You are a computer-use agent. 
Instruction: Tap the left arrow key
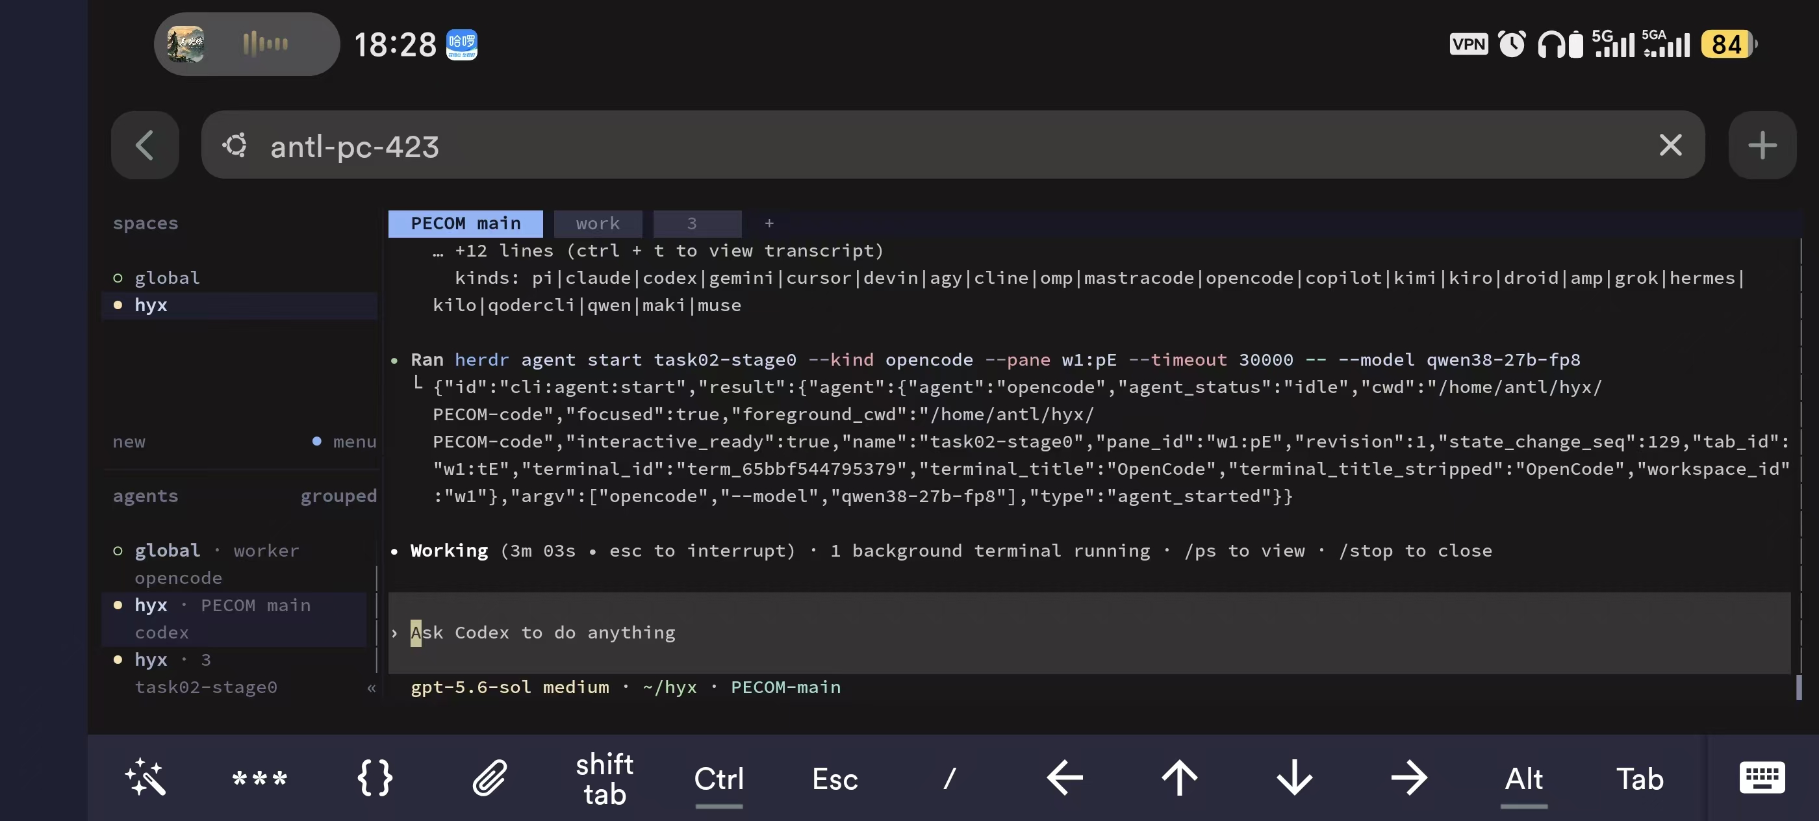tap(1064, 778)
